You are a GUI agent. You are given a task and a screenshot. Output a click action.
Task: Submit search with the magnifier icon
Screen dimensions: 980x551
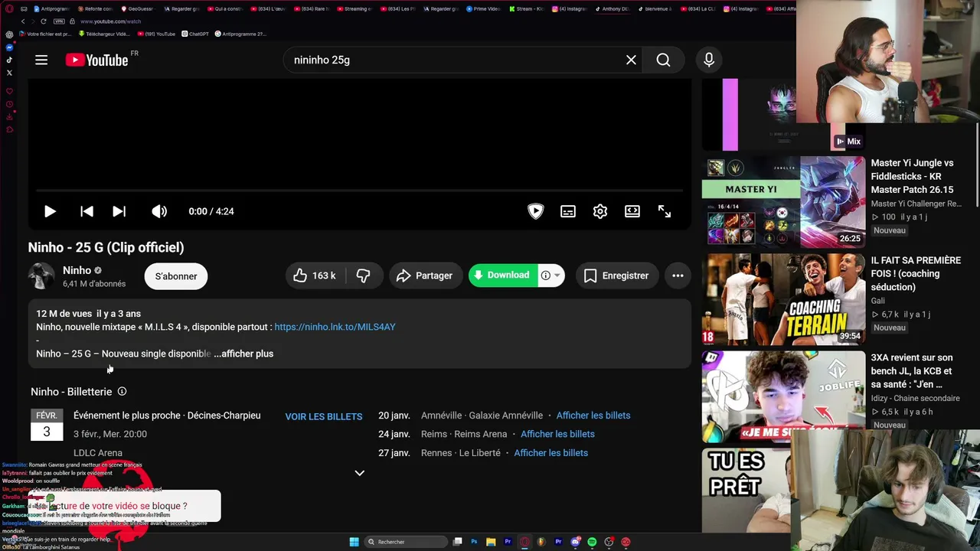[x=663, y=60]
